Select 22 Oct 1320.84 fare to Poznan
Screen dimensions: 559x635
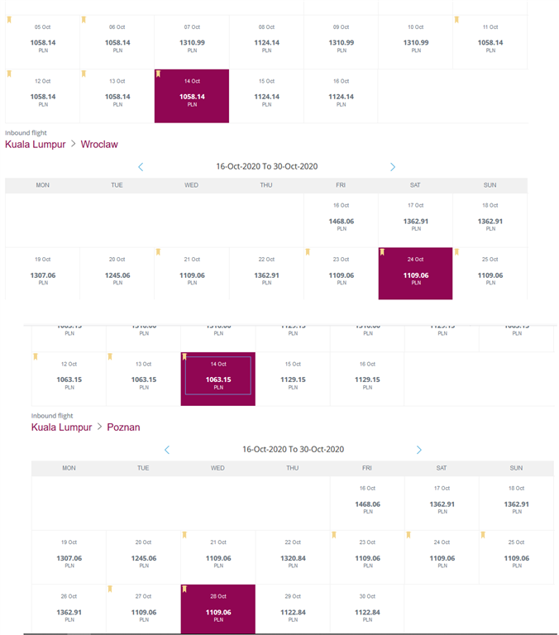click(x=293, y=557)
